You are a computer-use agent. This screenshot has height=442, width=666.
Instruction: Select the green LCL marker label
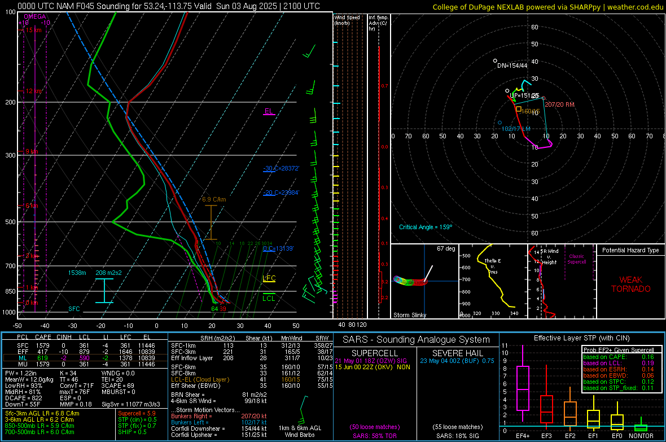269,299
